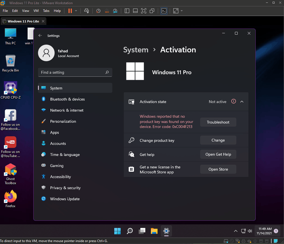Screen dimensions: 284x244
Task: Open Accounts settings
Action: point(75,143)
